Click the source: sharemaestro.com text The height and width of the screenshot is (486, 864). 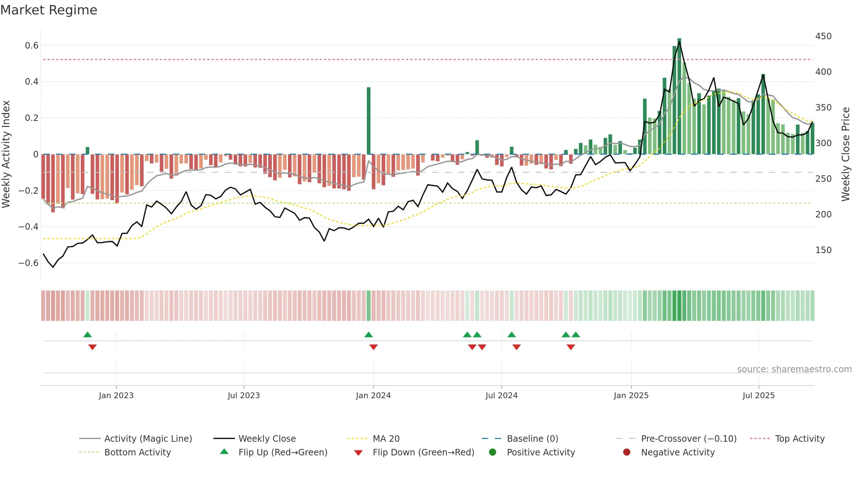click(795, 369)
